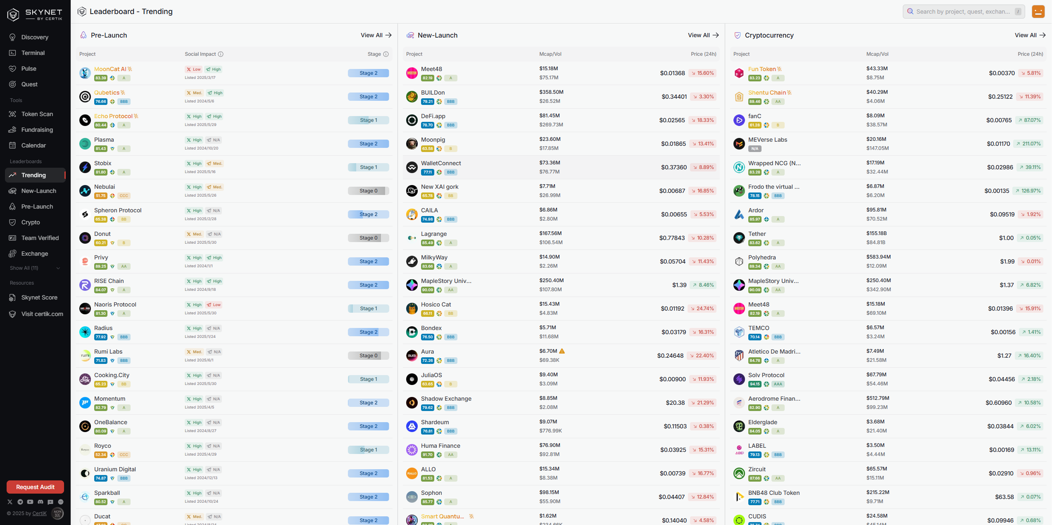The image size is (1052, 525).
Task: Click the MoonCat AI project logo
Action: pyautogui.click(x=85, y=73)
